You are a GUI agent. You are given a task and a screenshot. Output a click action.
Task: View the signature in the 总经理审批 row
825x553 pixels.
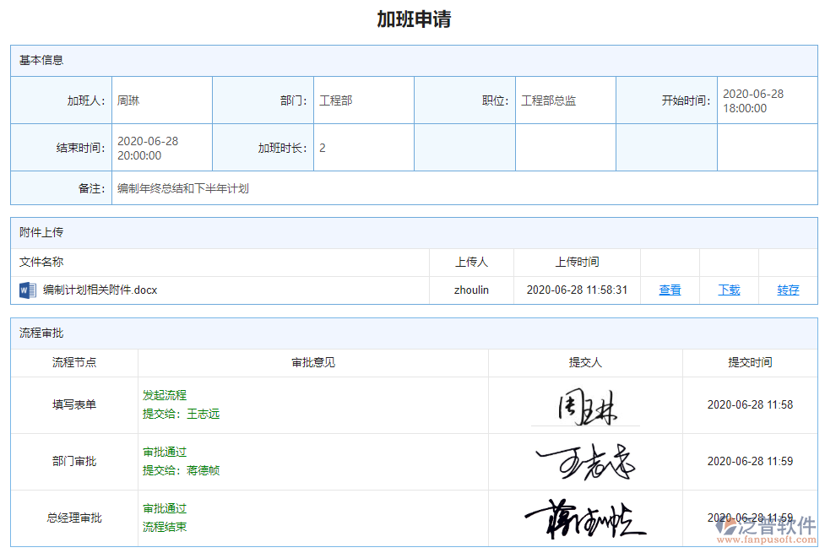coord(586,518)
